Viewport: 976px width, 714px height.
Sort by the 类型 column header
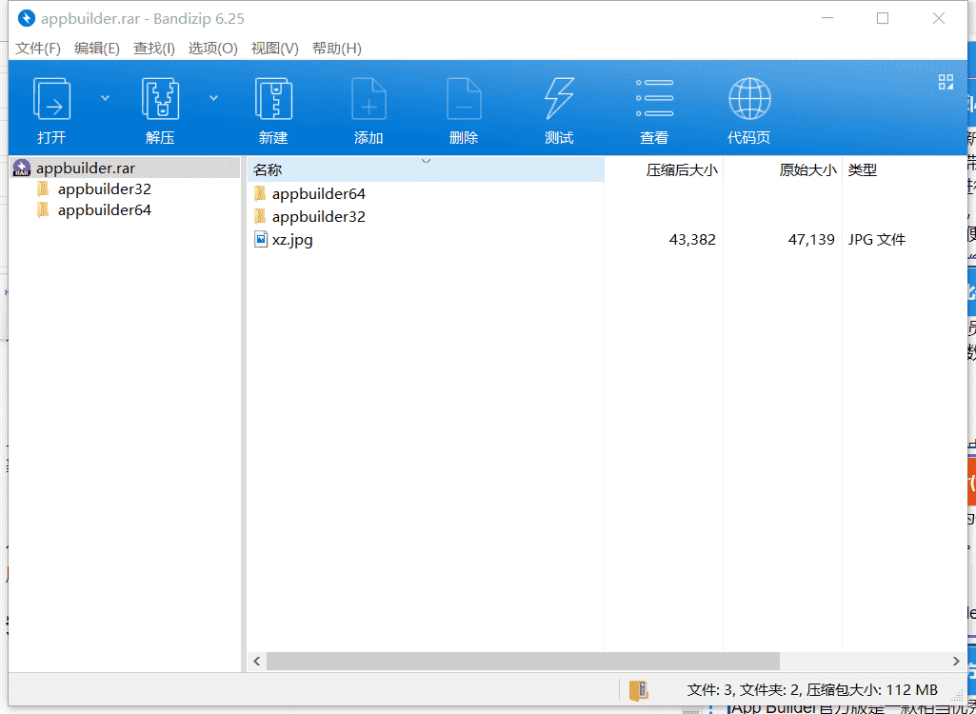tap(862, 170)
